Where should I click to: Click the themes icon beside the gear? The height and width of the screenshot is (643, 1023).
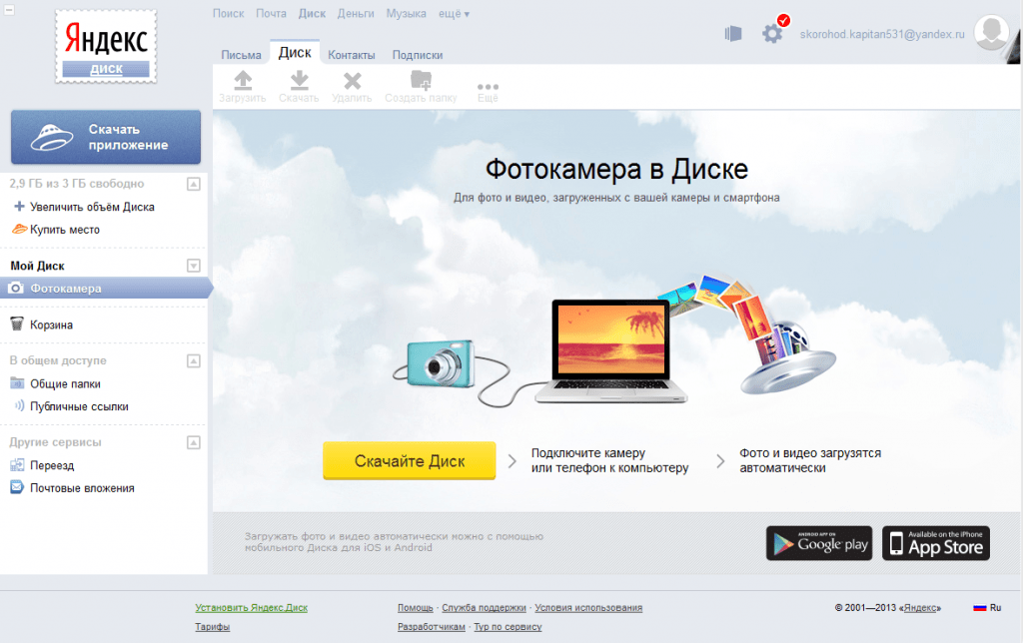[x=733, y=33]
